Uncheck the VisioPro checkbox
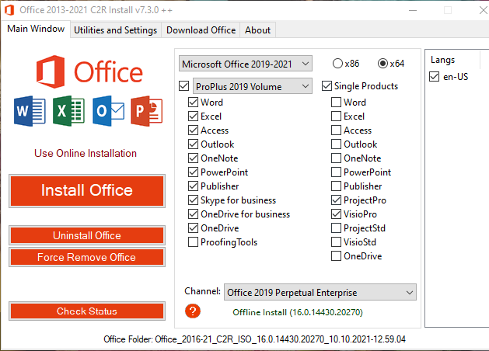Screen dimensions: 489x351 point(336,214)
